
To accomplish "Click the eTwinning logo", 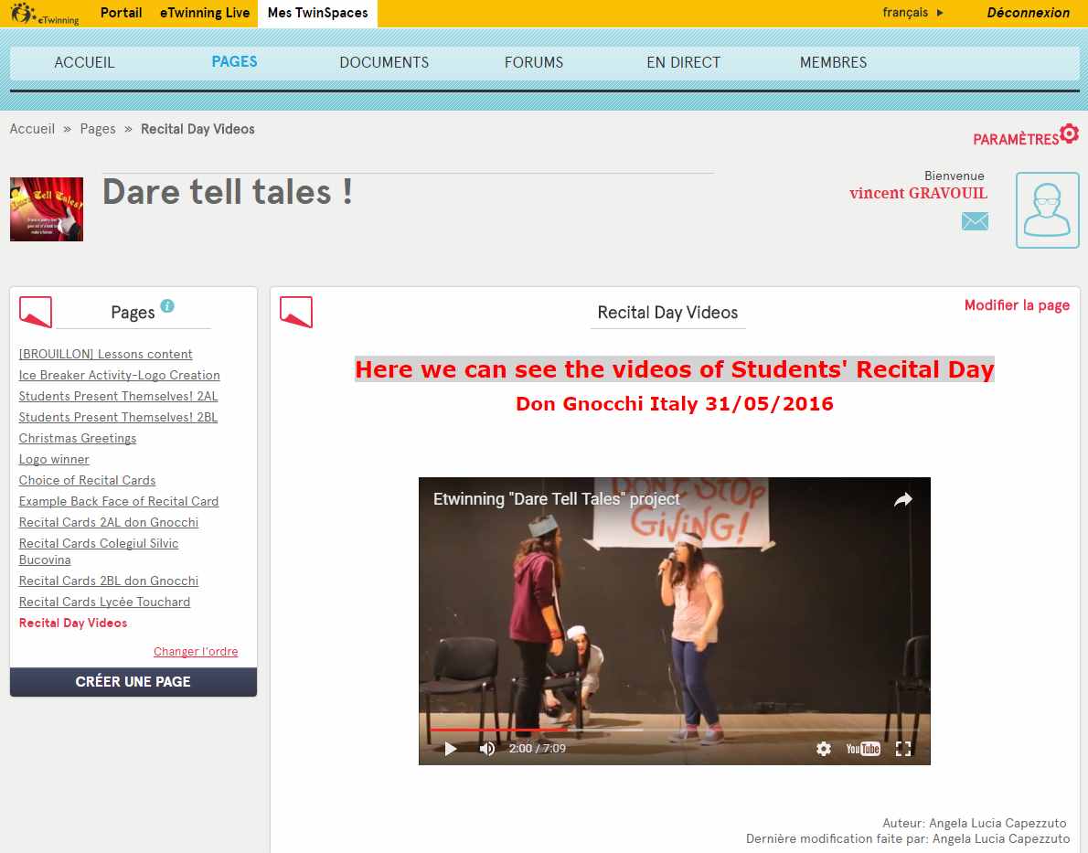I will pyautogui.click(x=45, y=13).
